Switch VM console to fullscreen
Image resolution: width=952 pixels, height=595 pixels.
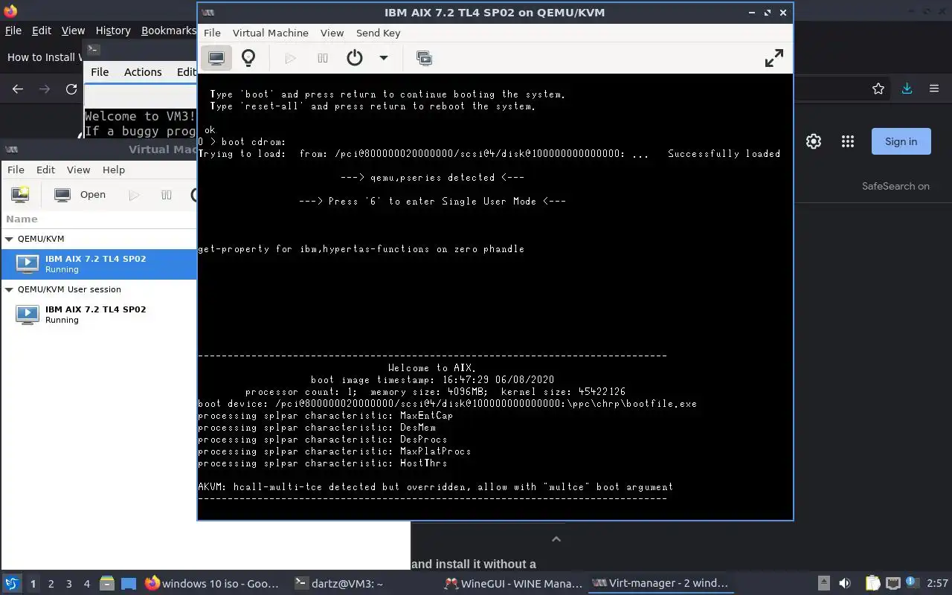point(774,58)
